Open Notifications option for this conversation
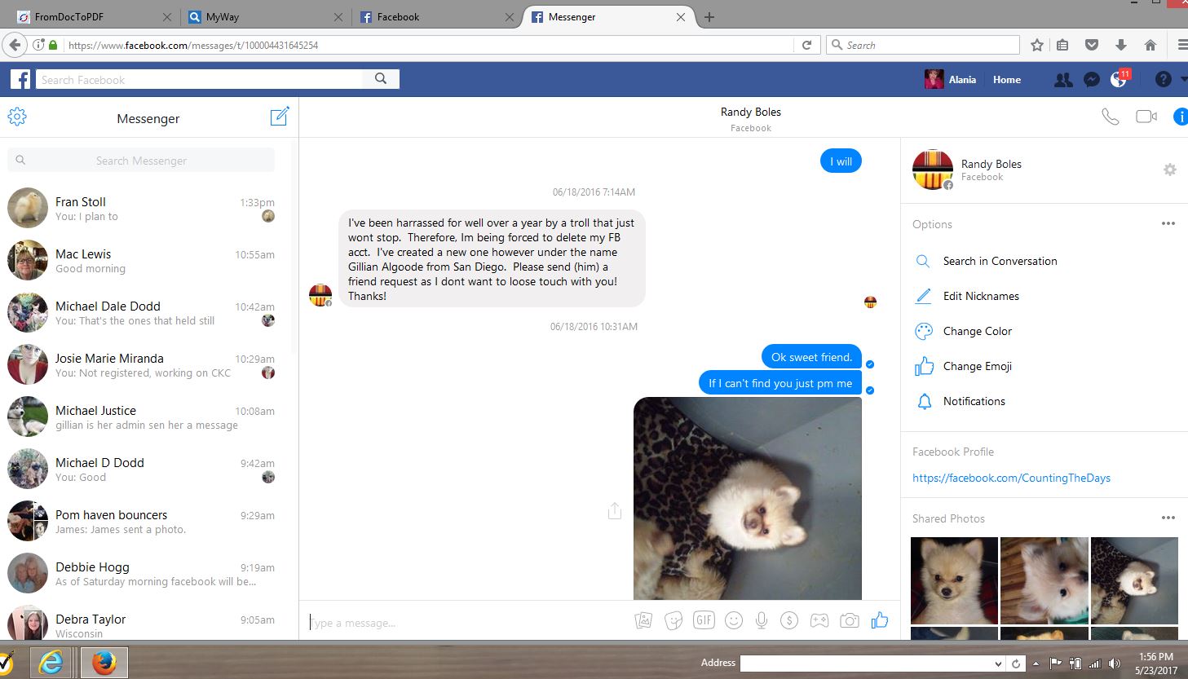Image resolution: width=1188 pixels, height=679 pixels. [x=974, y=401]
